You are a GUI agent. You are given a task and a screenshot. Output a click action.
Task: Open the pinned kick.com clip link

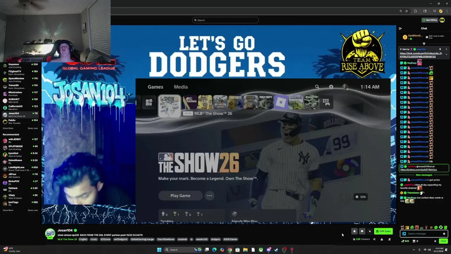coord(421,55)
